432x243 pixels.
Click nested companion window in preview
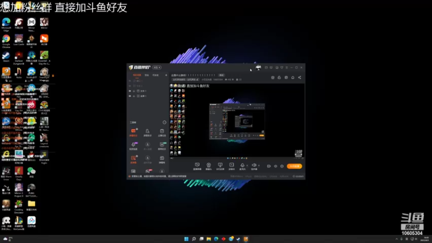pos(237,121)
